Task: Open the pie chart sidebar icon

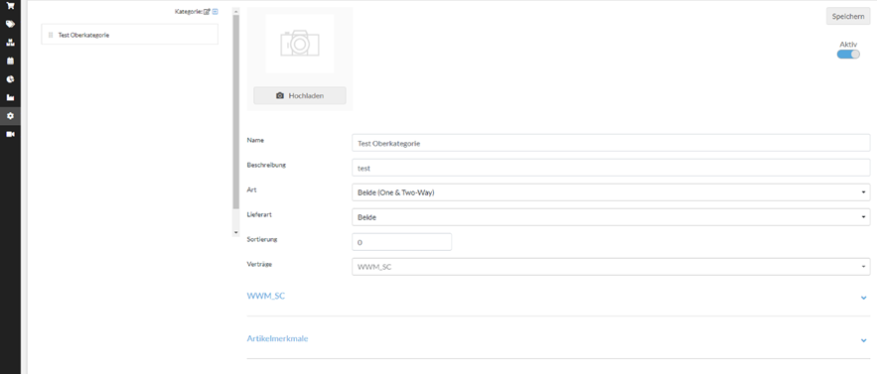Action: pos(10,79)
